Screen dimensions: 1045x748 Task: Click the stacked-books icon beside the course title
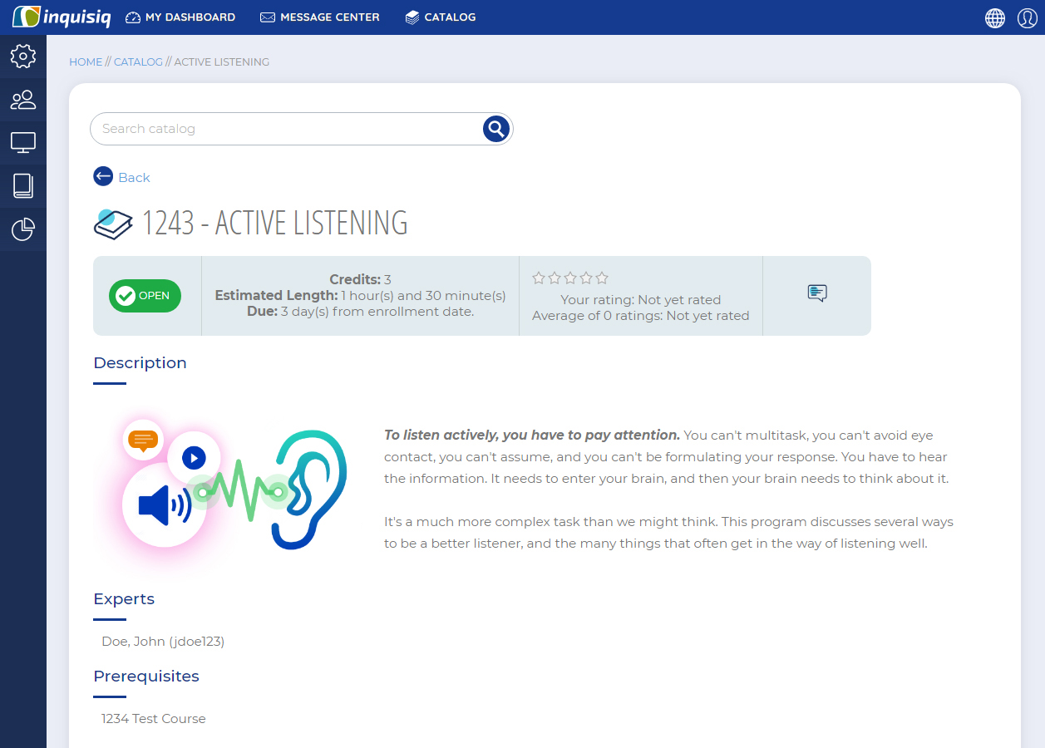click(113, 223)
